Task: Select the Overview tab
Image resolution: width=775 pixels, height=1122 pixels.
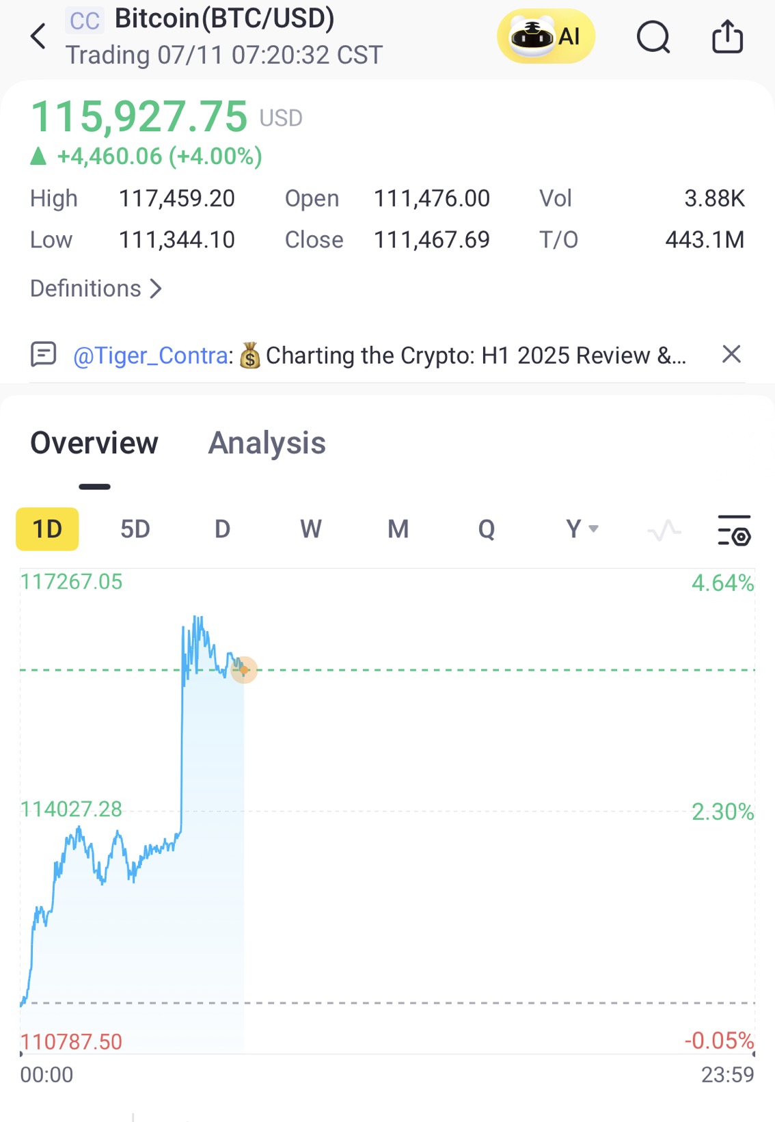Action: click(94, 443)
